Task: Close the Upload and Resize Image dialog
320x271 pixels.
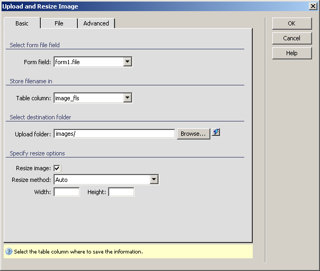Action: click(313, 6)
